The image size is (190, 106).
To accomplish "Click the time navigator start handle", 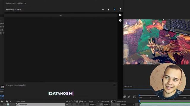I will coord(139,96).
